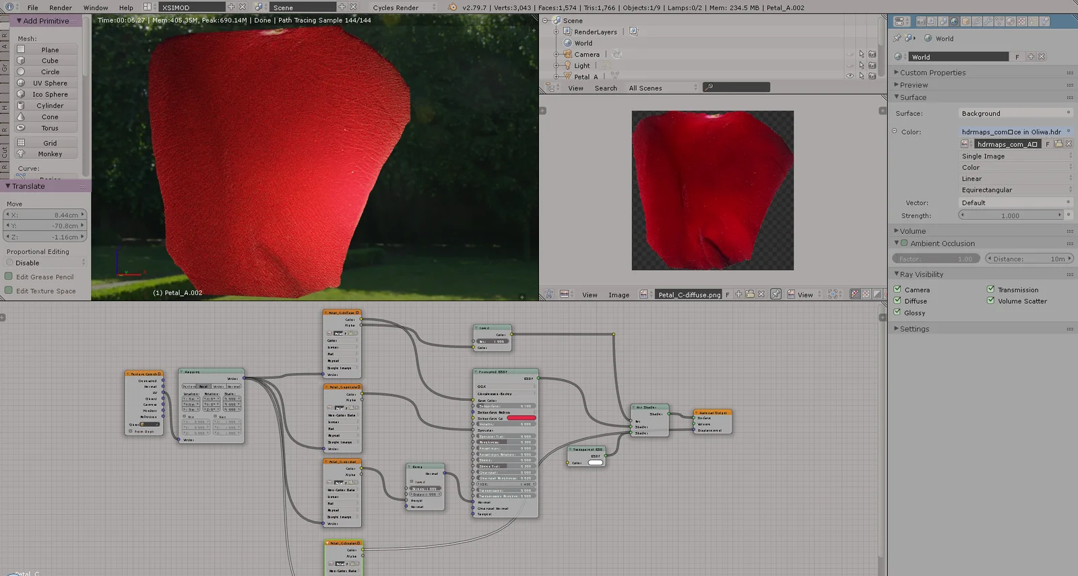Screen dimensions: 1078x576
Task: Uncheck Transmission ray visibility
Action: pos(991,289)
